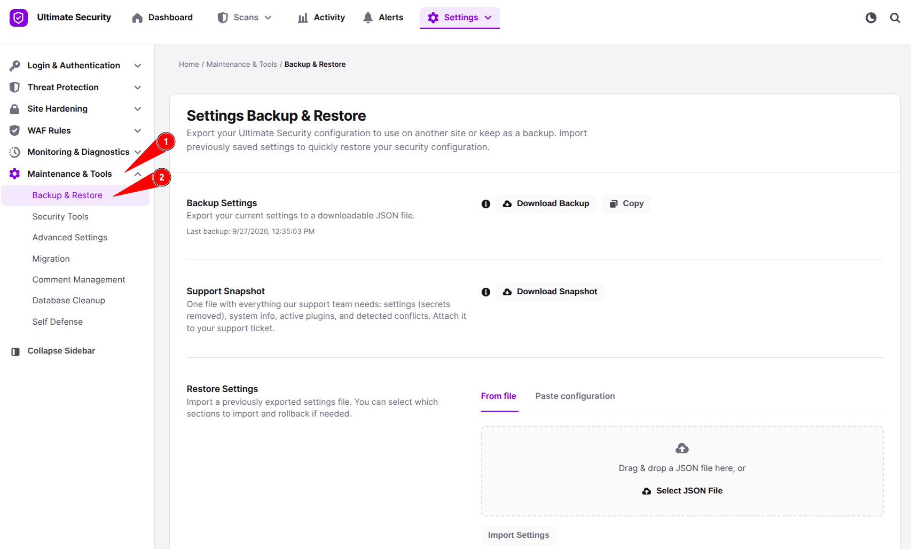911x549 pixels.
Task: Click the Collapse Sidebar panel icon
Action: [15, 351]
